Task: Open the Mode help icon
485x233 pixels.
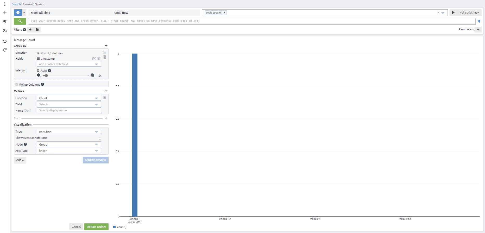Action: pos(25,144)
